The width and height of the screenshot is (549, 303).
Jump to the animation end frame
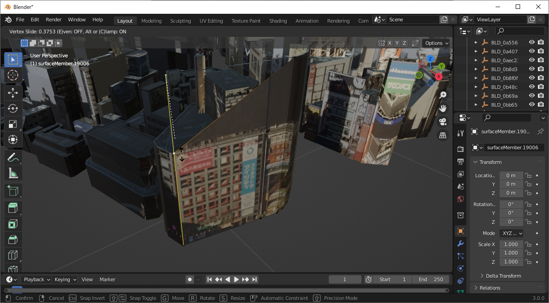coord(254,279)
